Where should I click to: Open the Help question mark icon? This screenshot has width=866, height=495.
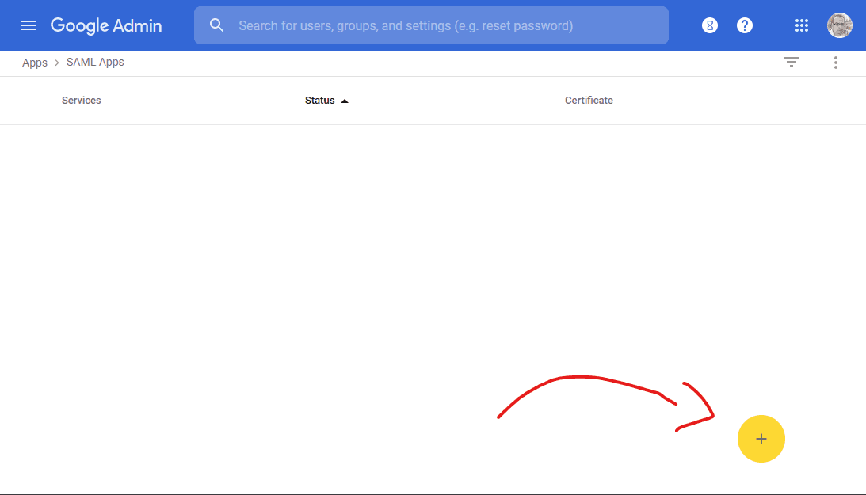tap(745, 25)
